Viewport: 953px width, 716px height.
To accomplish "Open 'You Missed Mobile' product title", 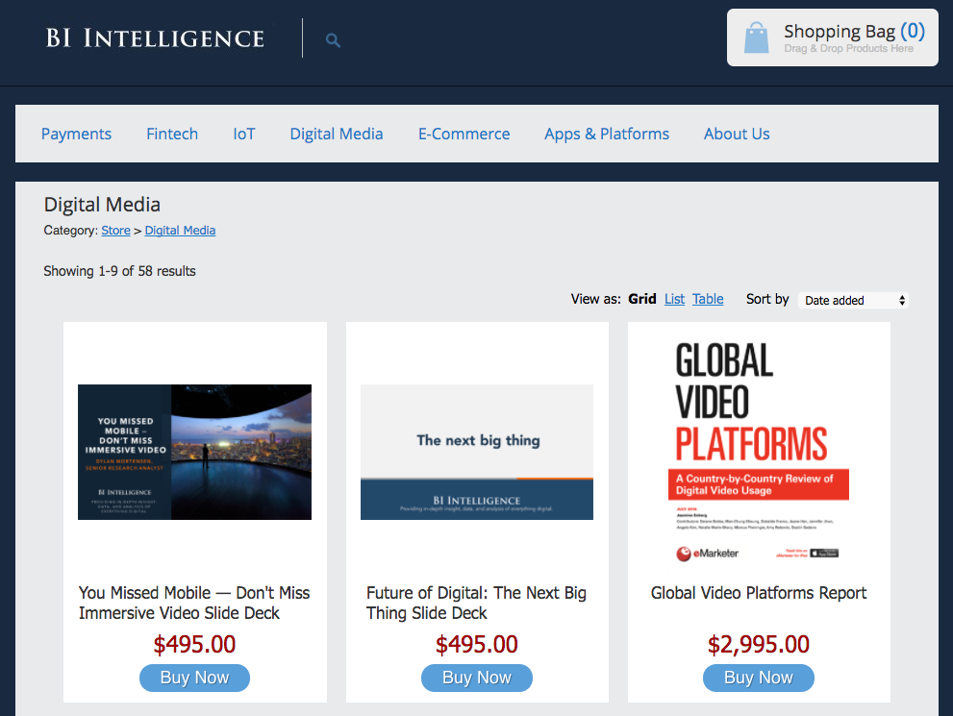I will 194,603.
